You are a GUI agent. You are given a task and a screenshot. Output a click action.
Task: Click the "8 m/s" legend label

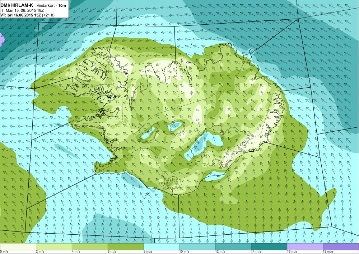tap(148, 252)
